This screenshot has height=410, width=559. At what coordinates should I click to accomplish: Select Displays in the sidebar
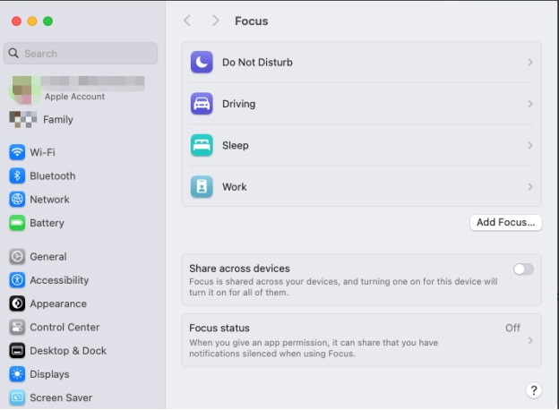[48, 374]
